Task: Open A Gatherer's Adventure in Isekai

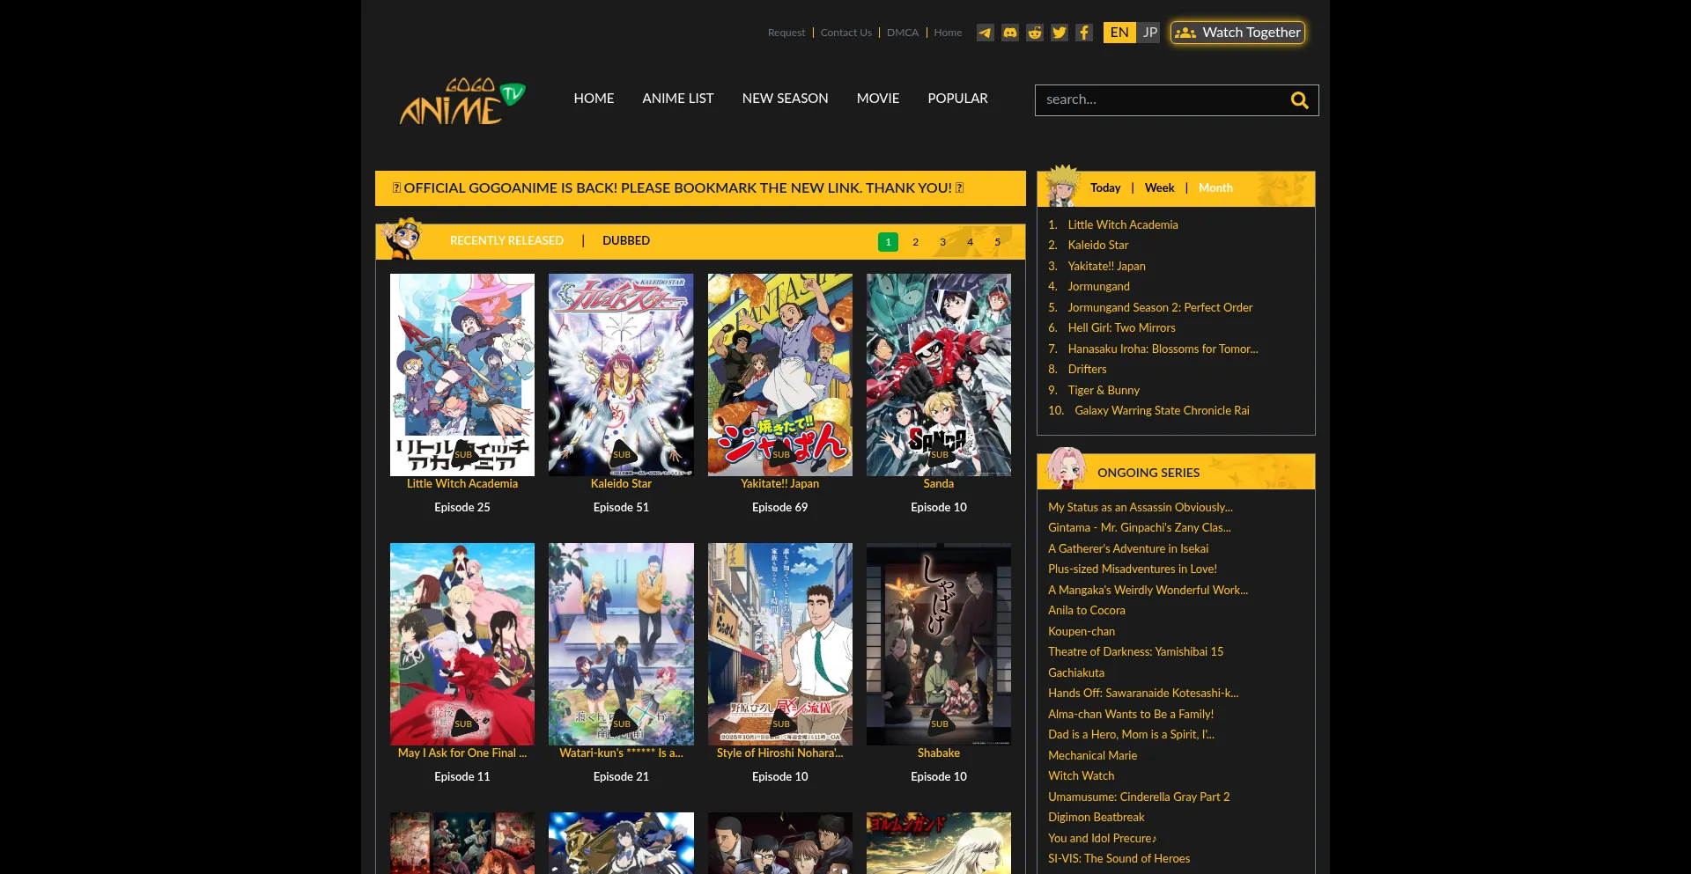Action: pos(1127,549)
